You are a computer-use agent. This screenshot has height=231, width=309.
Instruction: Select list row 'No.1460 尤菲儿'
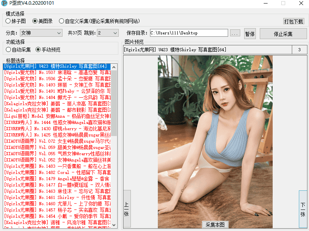tap(57, 204)
